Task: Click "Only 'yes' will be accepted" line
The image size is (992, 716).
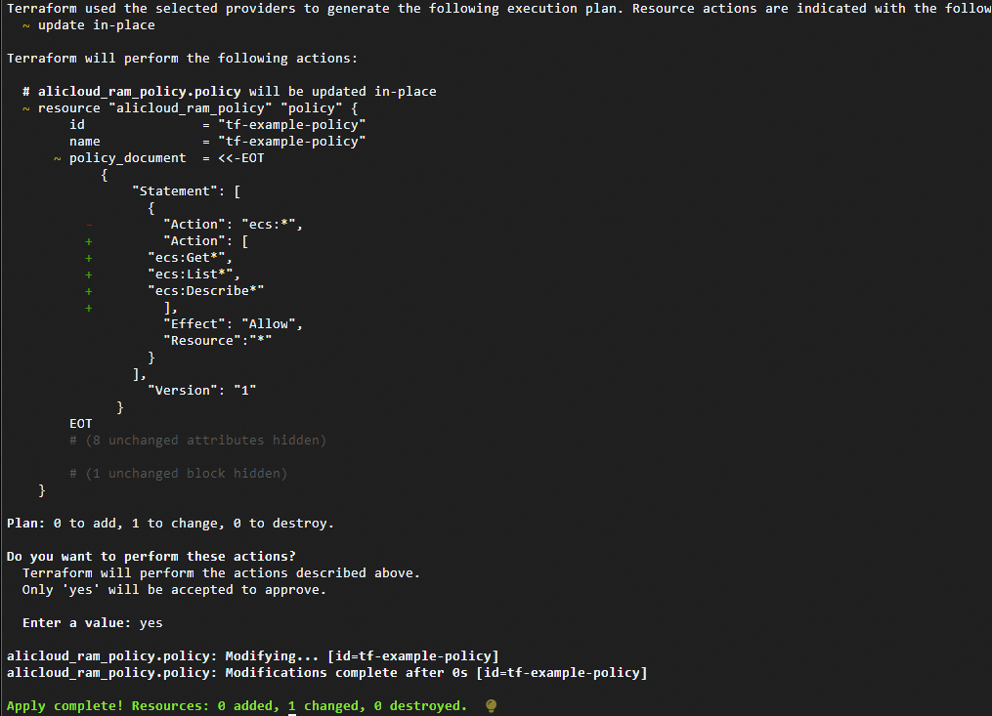Action: 175,589
